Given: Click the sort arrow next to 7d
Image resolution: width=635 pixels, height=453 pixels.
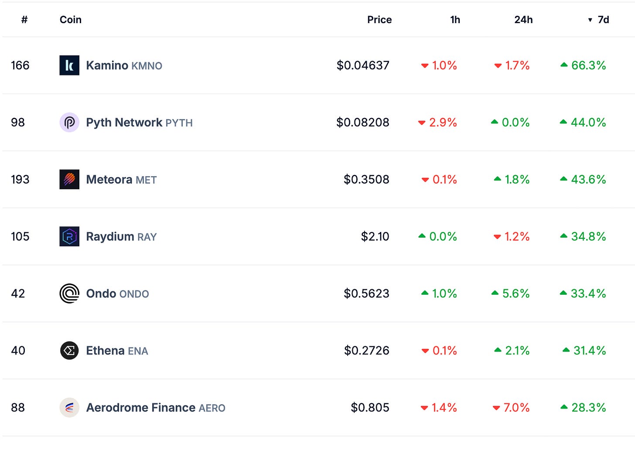Looking at the screenshot, I should coord(590,20).
